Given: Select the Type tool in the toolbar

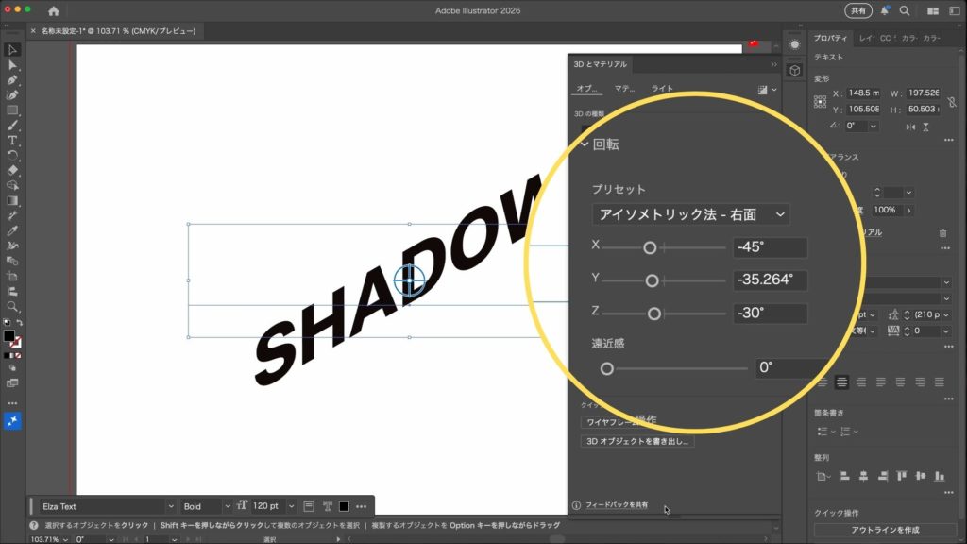Looking at the screenshot, I should tap(12, 140).
